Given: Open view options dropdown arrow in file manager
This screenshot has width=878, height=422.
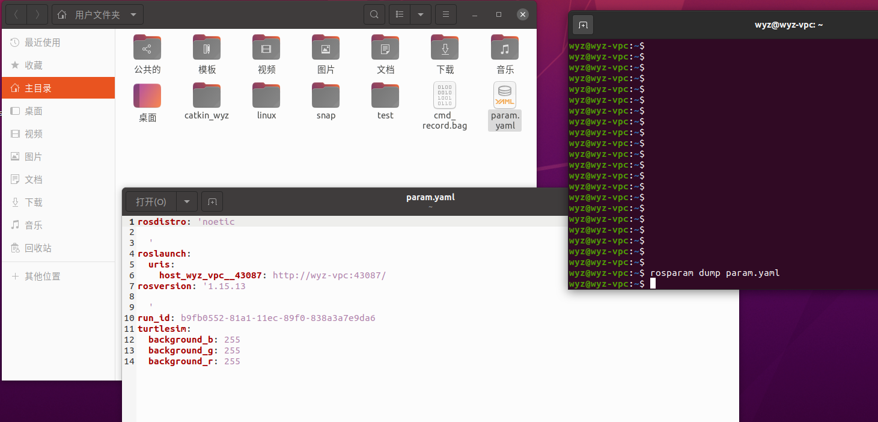Looking at the screenshot, I should (x=421, y=14).
